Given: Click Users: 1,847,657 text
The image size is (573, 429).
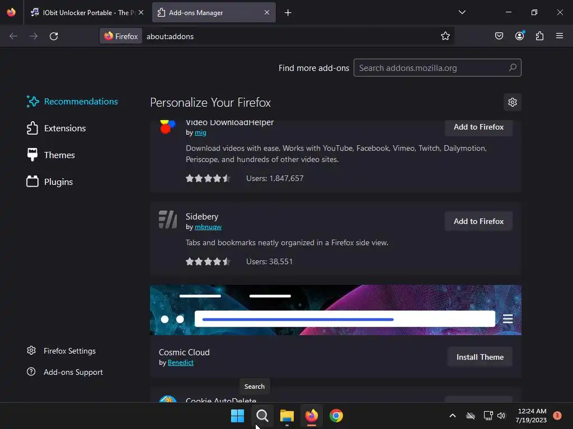Looking at the screenshot, I should pyautogui.click(x=275, y=178).
